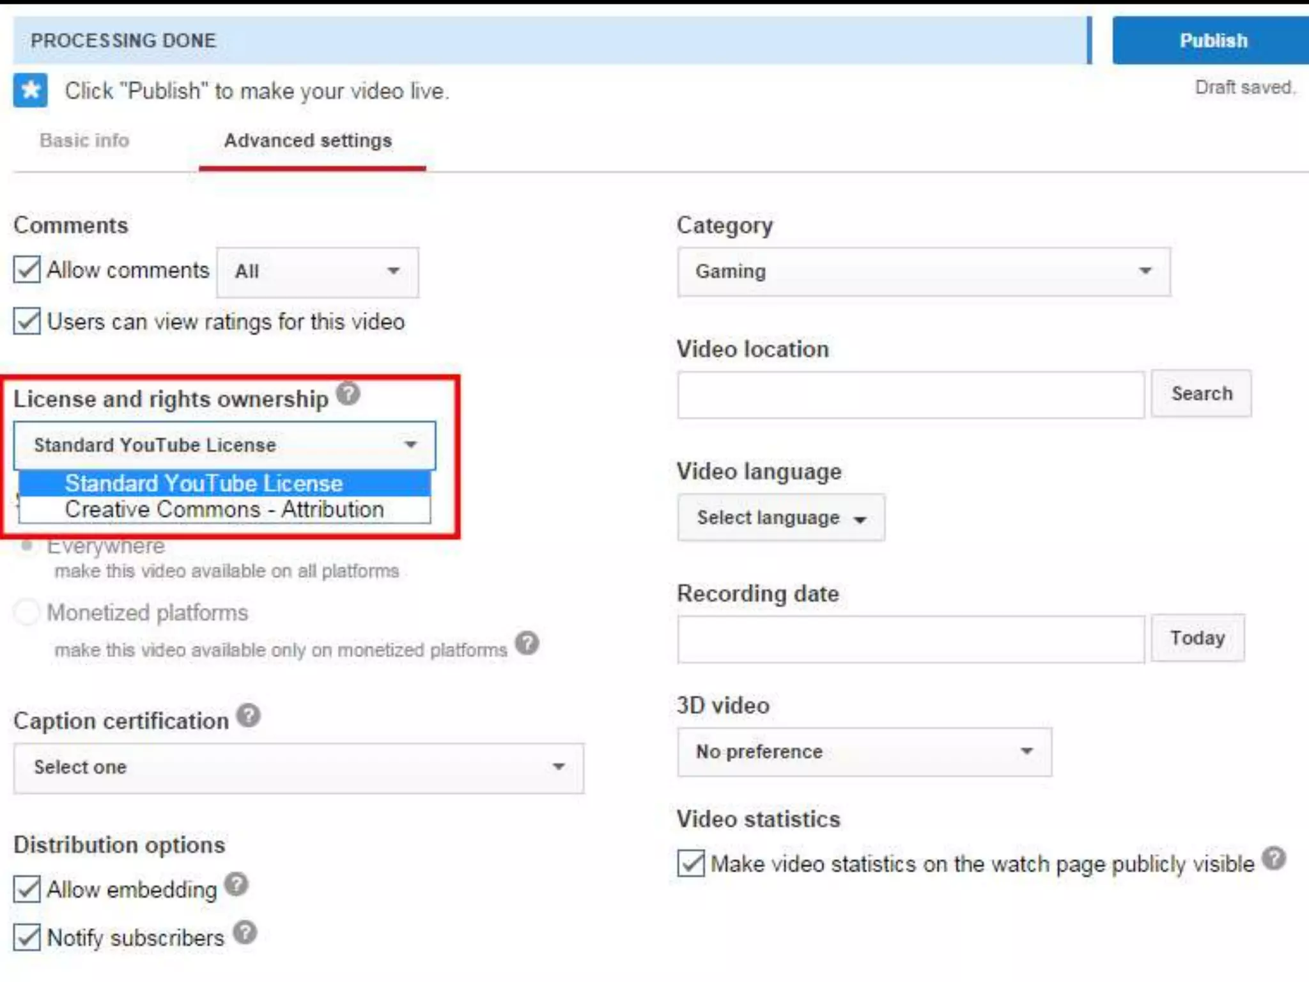This screenshot has width=1309, height=982.
Task: Select the Monetized platforms radio button
Action: 27,612
